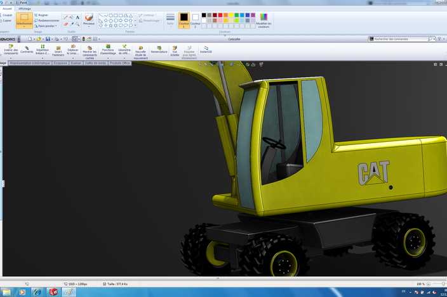Open Internet Explorer from the taskbar
The image size is (447, 297).
pyautogui.click(x=37, y=292)
